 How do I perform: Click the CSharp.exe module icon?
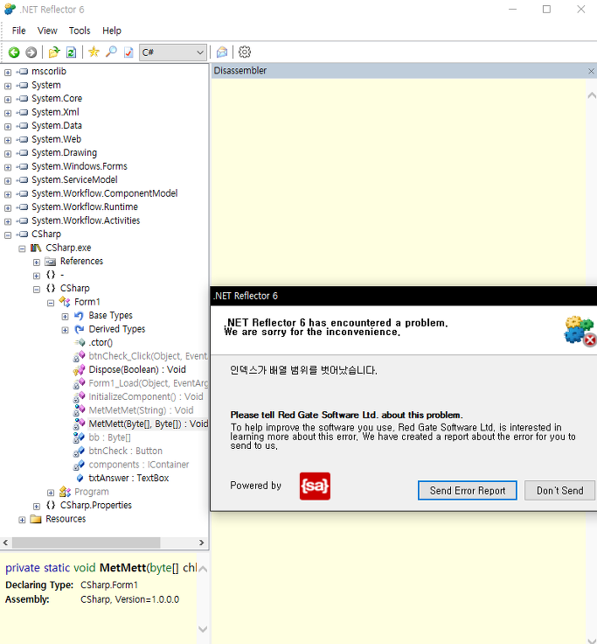click(36, 248)
